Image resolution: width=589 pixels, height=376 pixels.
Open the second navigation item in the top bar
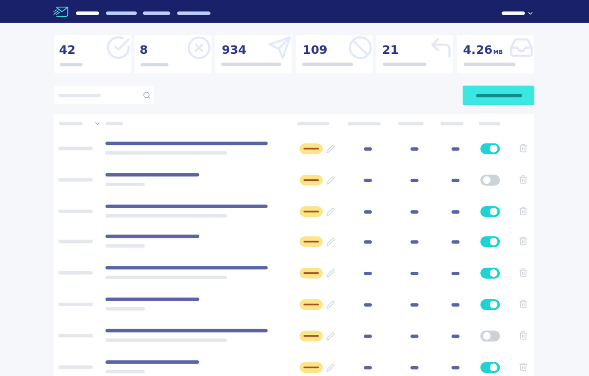click(x=121, y=13)
